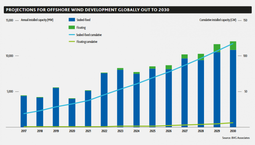Image resolution: width=255 pixels, height=145 pixels.
Task: Click the Annual installed capacity (MW) label
Action: point(37,20)
